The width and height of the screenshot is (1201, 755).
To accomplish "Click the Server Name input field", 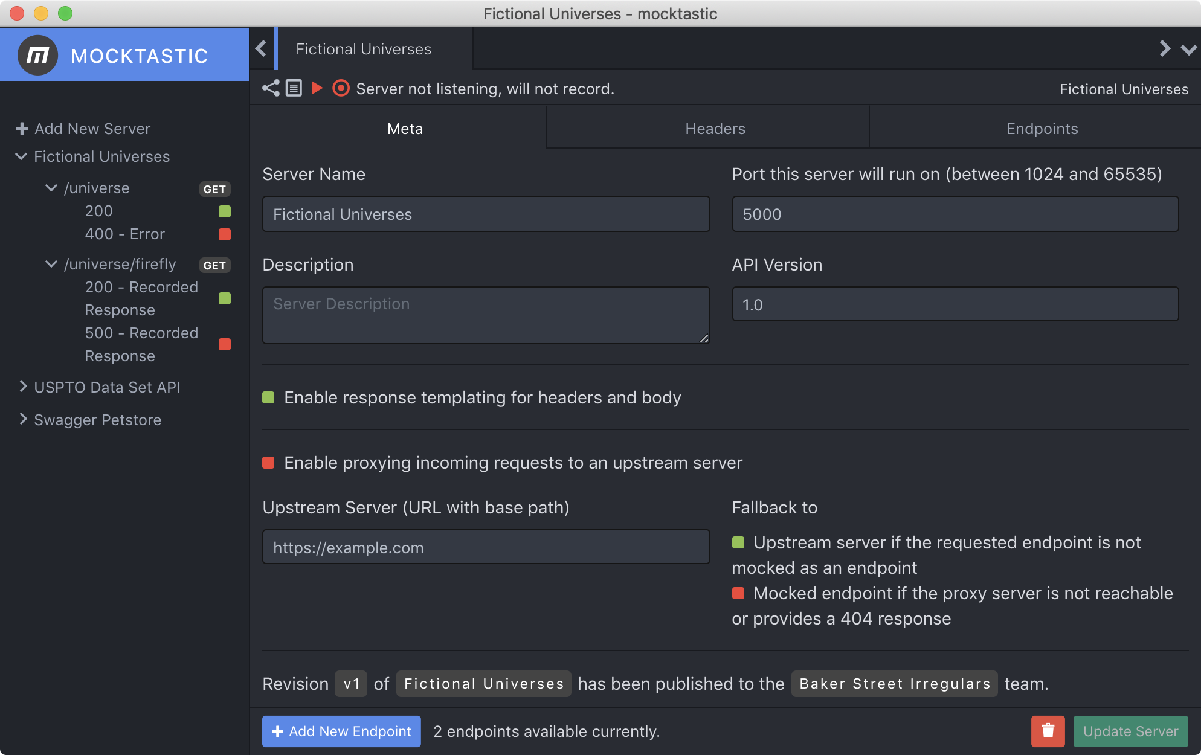I will pyautogui.click(x=486, y=214).
